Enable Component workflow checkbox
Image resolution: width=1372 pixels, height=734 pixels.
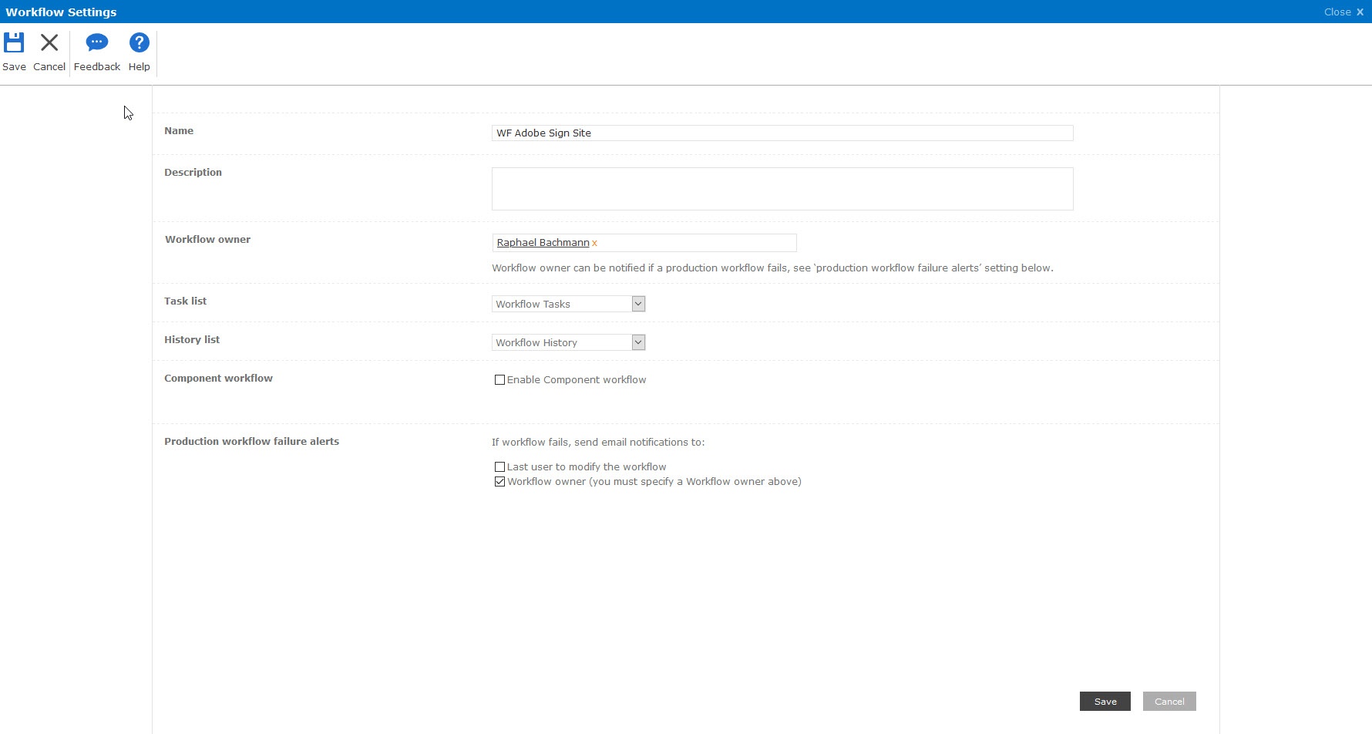(499, 379)
